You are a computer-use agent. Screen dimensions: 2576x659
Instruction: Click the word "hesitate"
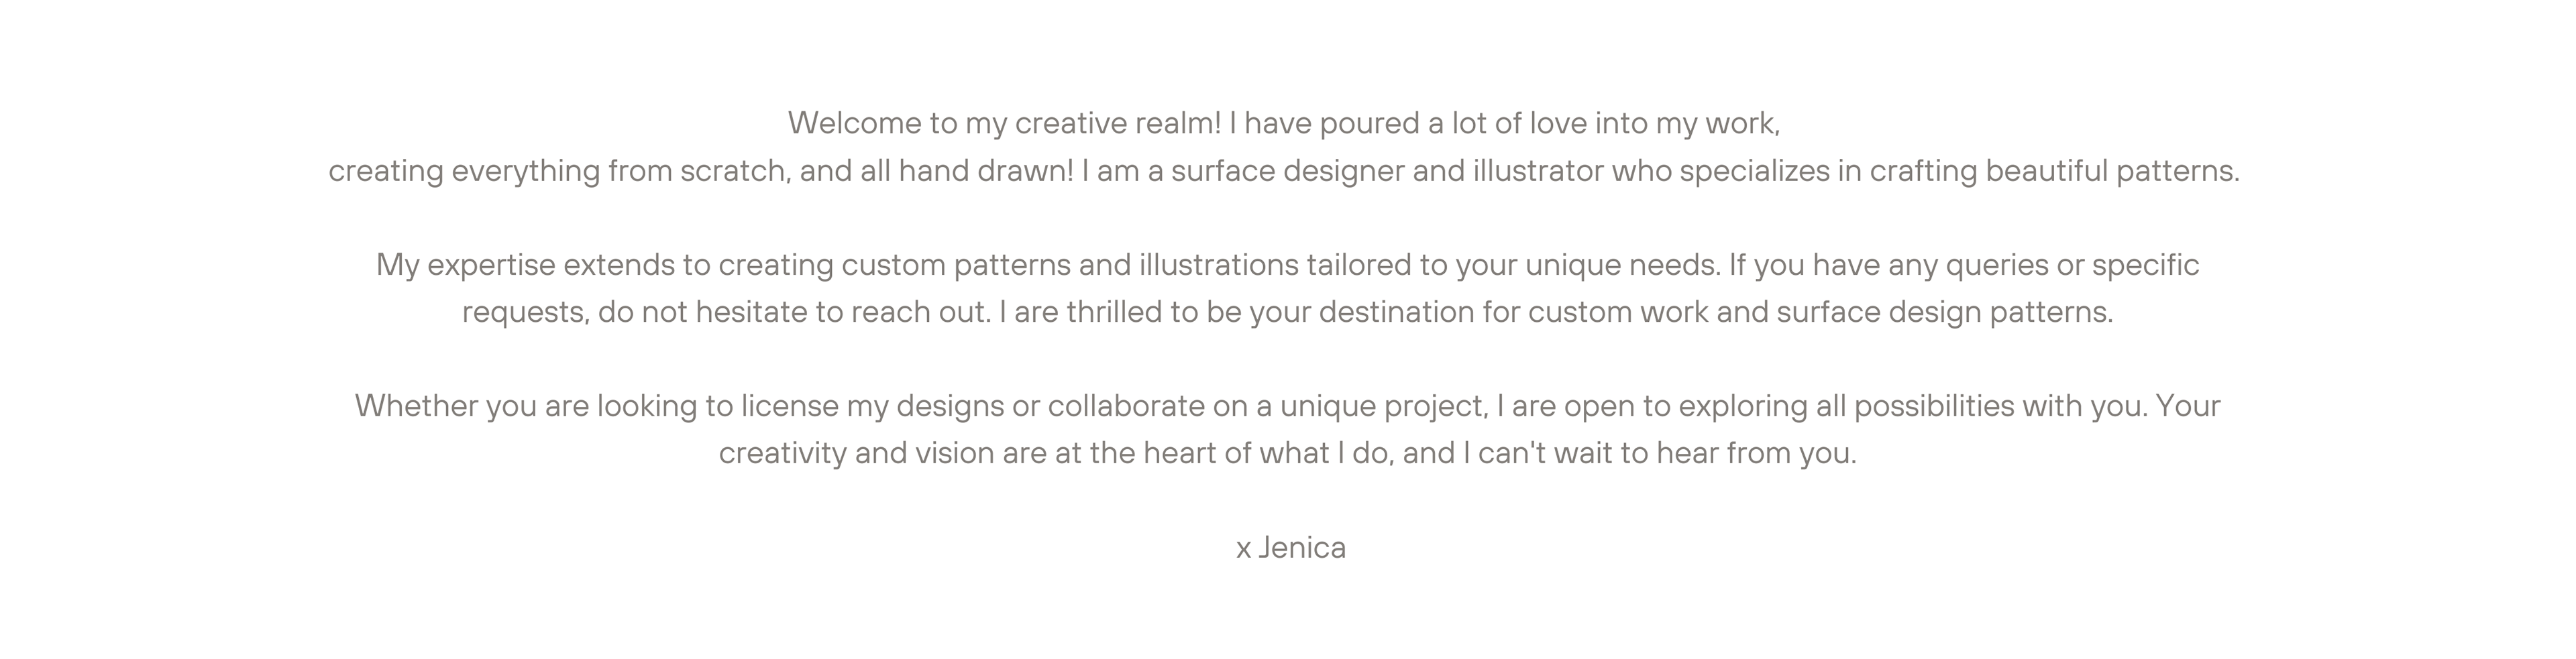click(x=751, y=312)
